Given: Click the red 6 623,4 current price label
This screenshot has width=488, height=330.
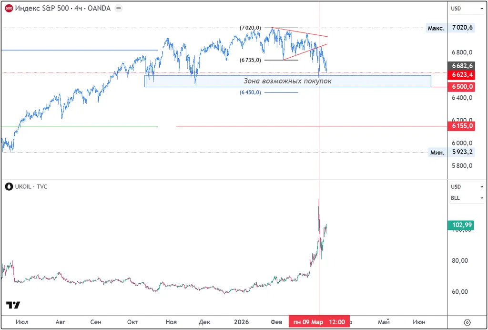Looking at the screenshot, I should [460, 75].
